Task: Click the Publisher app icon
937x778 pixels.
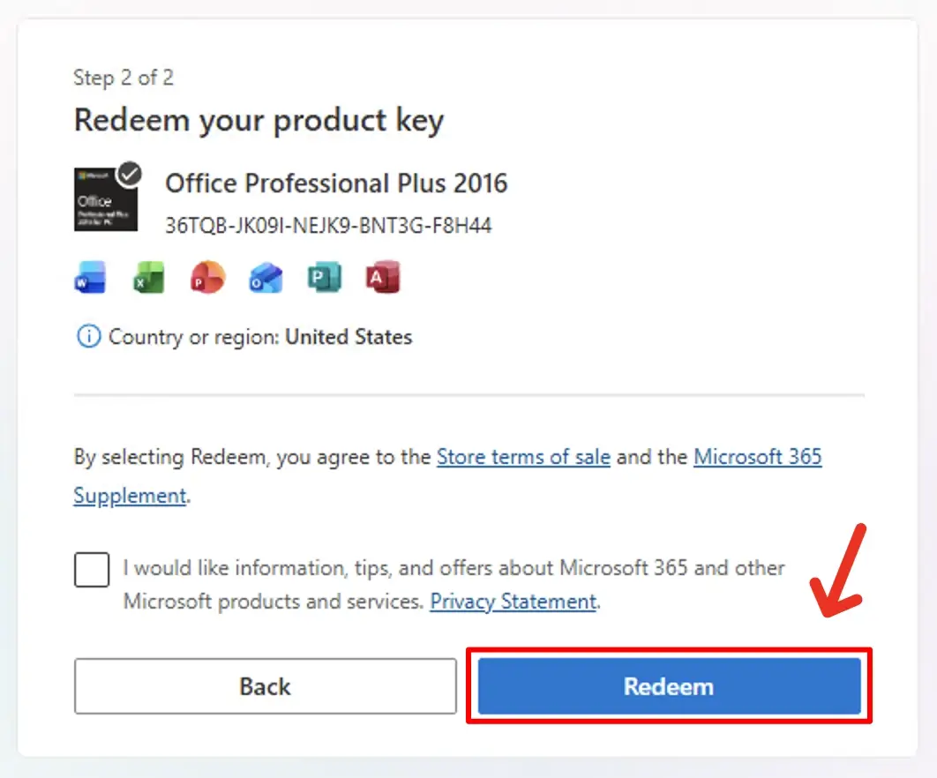Action: (x=324, y=279)
